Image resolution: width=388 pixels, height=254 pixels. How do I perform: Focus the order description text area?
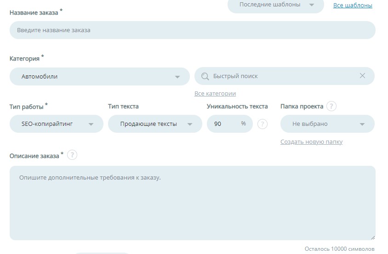pos(193,203)
